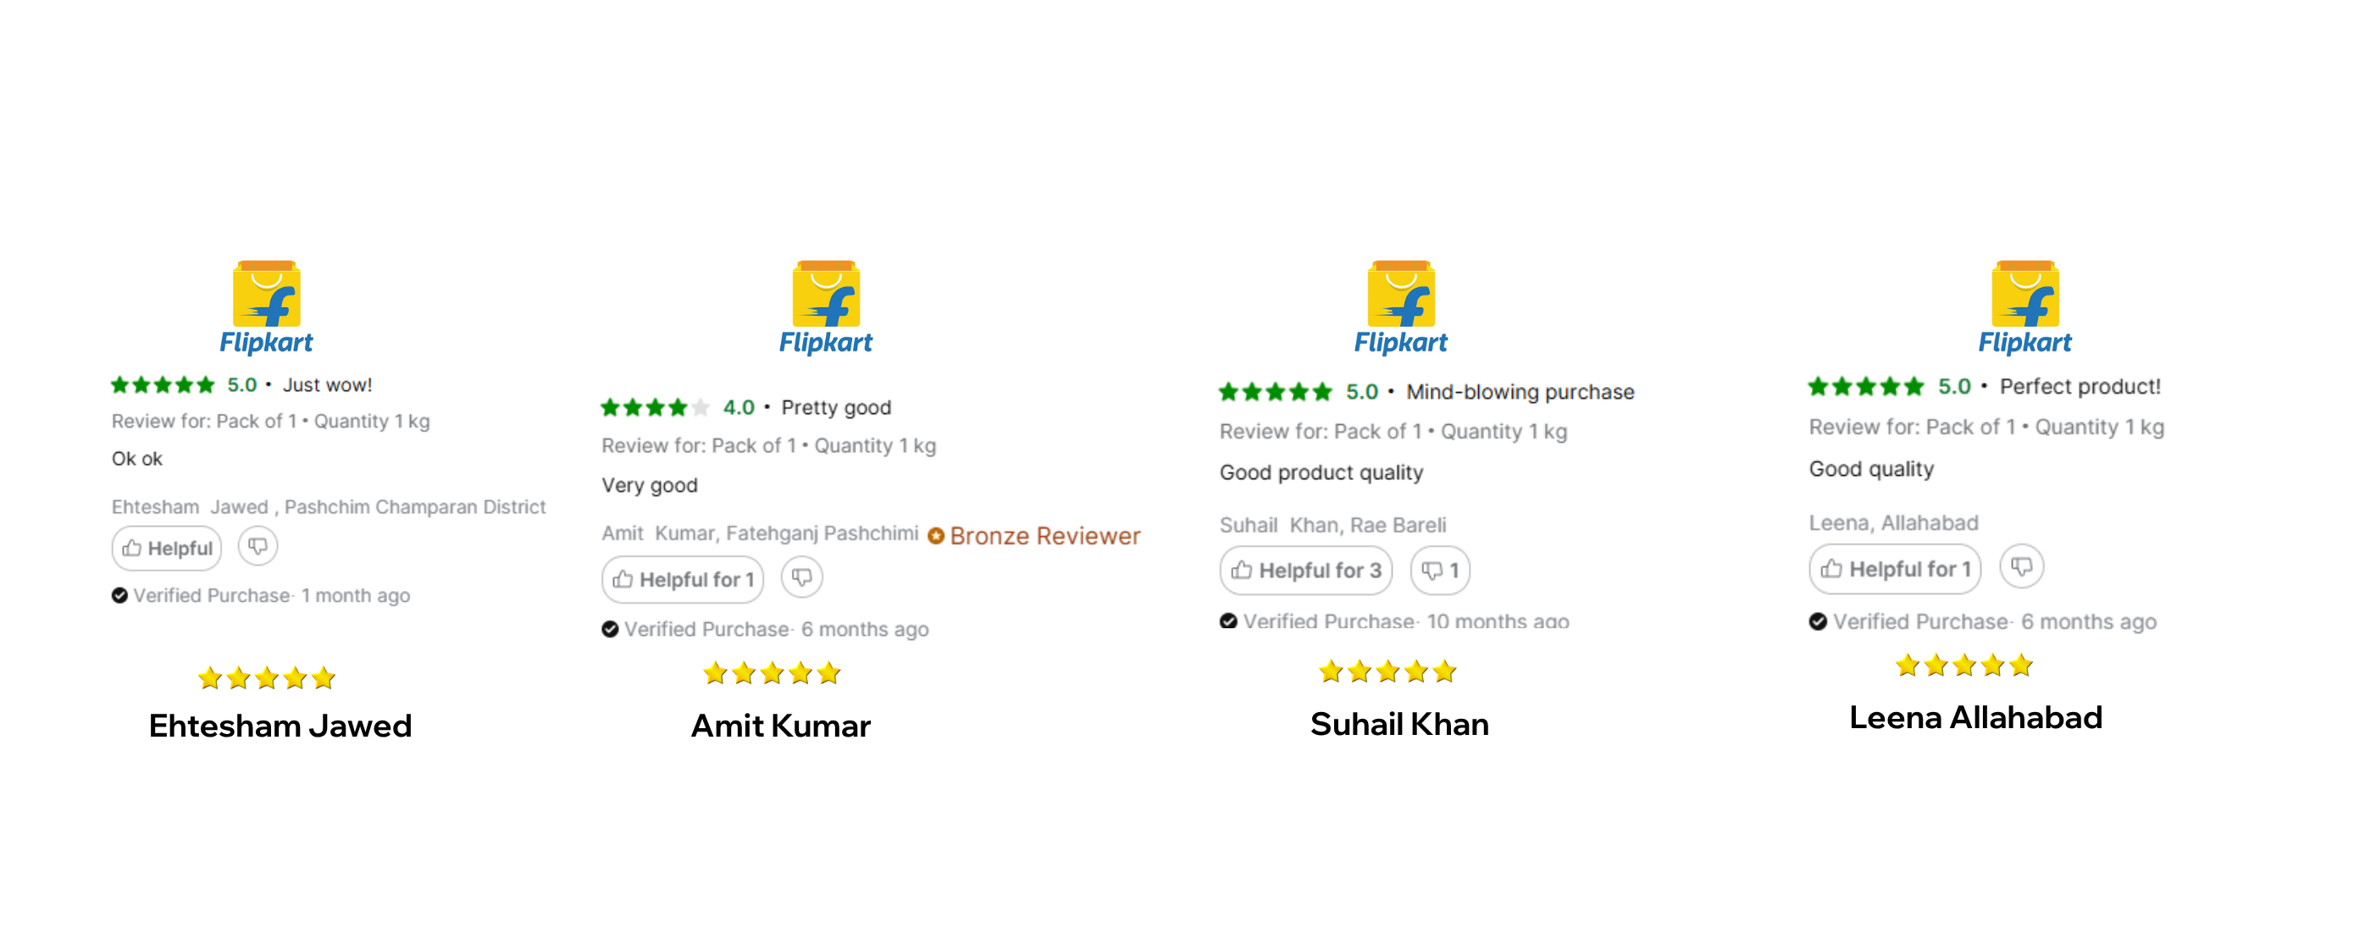The height and width of the screenshot is (950, 2376).
Task: Click the Flipkart logo above Amit Kumar's review
Action: click(x=826, y=307)
